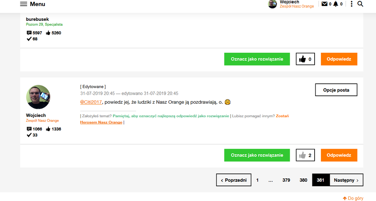This screenshot has width=376, height=201.
Task: Reply to Wojciech's post with Odpowiedz
Action: 339,155
